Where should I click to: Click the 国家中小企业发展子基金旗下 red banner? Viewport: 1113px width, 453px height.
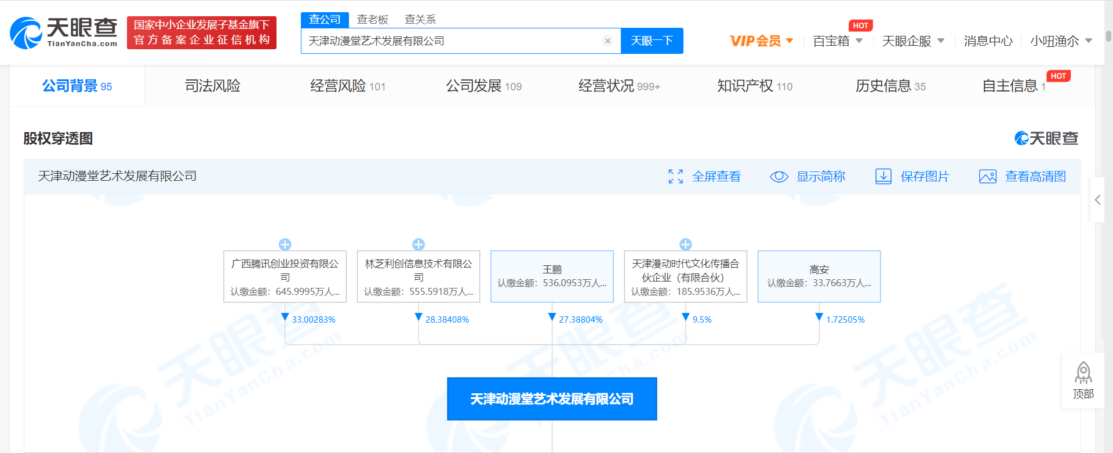coord(202,32)
